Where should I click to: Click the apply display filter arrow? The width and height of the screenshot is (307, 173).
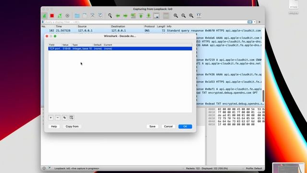pos(250,22)
